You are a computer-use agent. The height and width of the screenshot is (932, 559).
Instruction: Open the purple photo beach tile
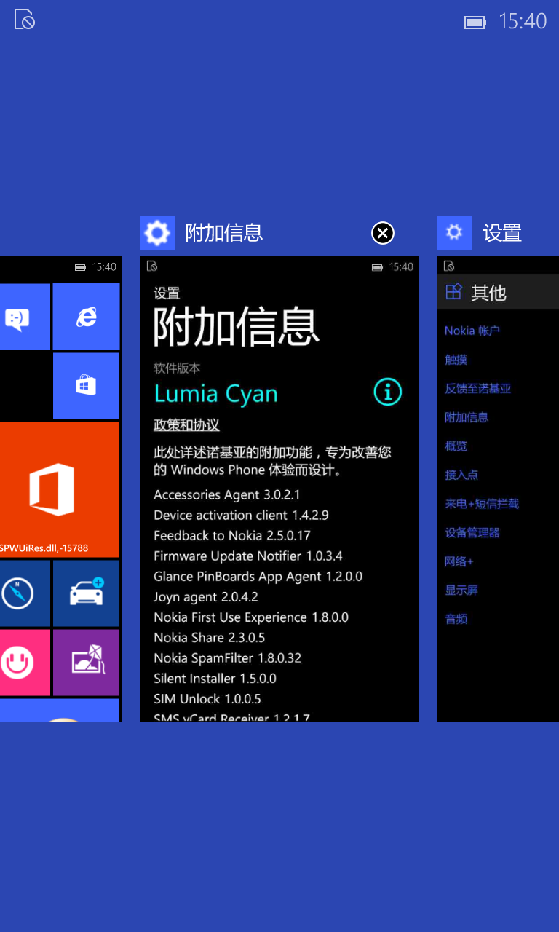[86, 663]
